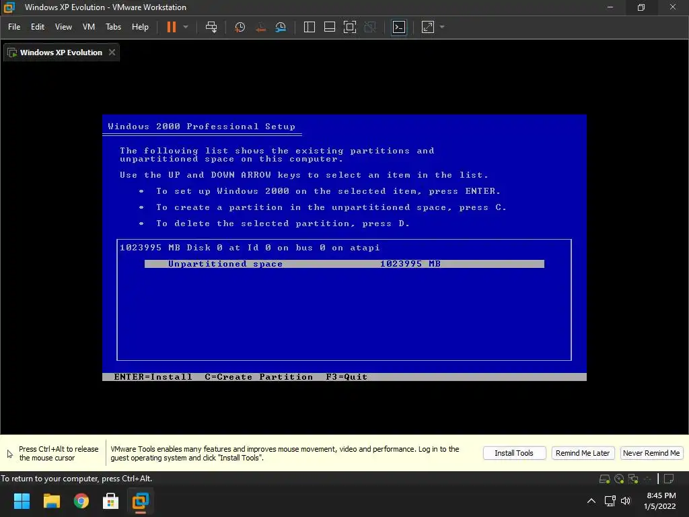Viewport: 689px width, 517px height.
Task: Show the console view
Action: [399, 27]
